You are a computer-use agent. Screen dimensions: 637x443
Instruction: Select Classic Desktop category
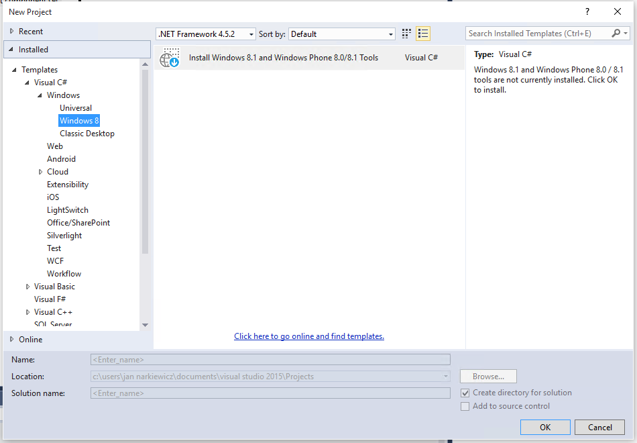(87, 134)
